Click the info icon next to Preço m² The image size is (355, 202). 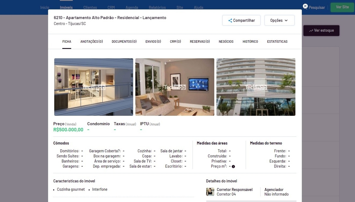point(233,166)
